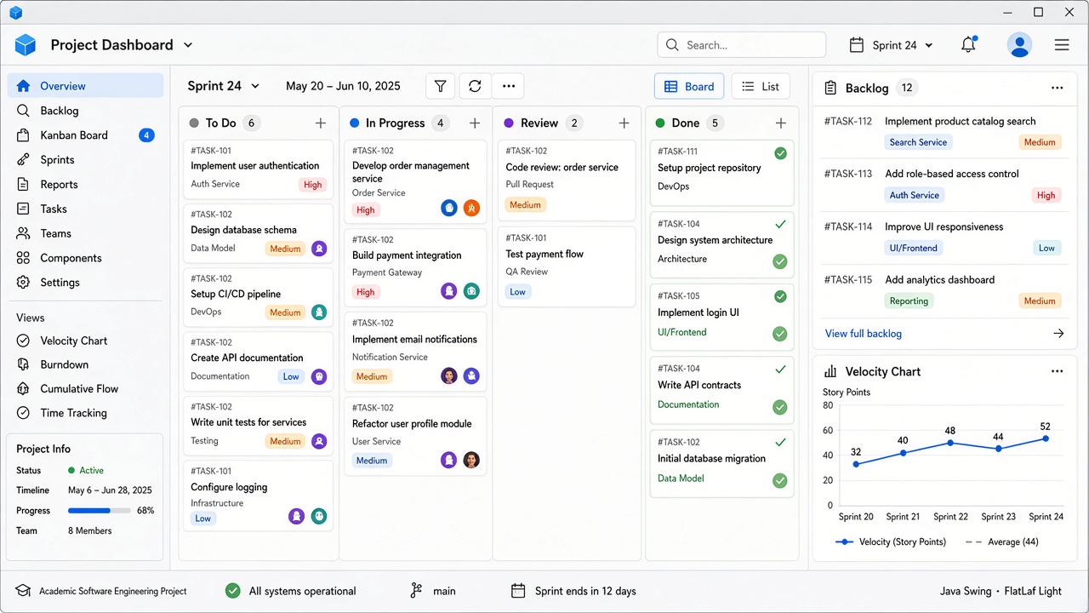Image resolution: width=1089 pixels, height=613 pixels.
Task: Toggle the green check on Design system architecture
Action: (x=779, y=261)
